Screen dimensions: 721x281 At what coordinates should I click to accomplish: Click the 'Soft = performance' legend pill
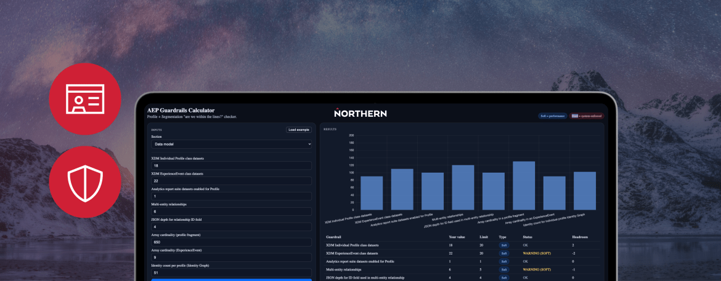pyautogui.click(x=552, y=116)
